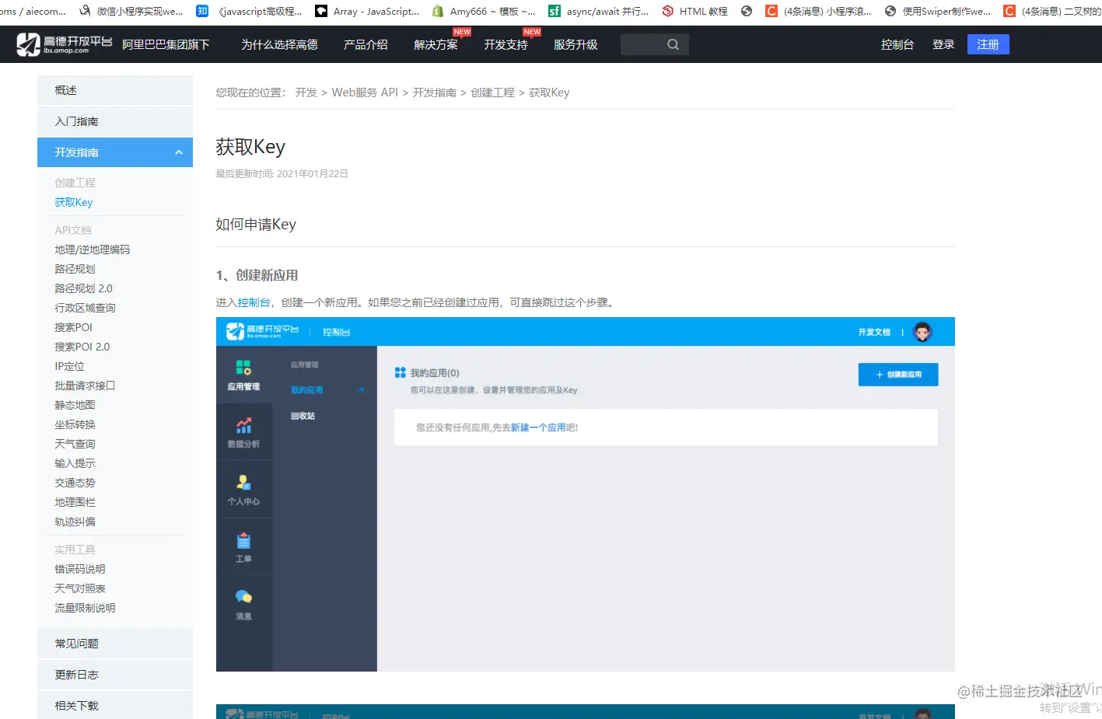This screenshot has width=1102, height=719.
Task: Click the arrow next to 我的应用
Action: tap(359, 389)
